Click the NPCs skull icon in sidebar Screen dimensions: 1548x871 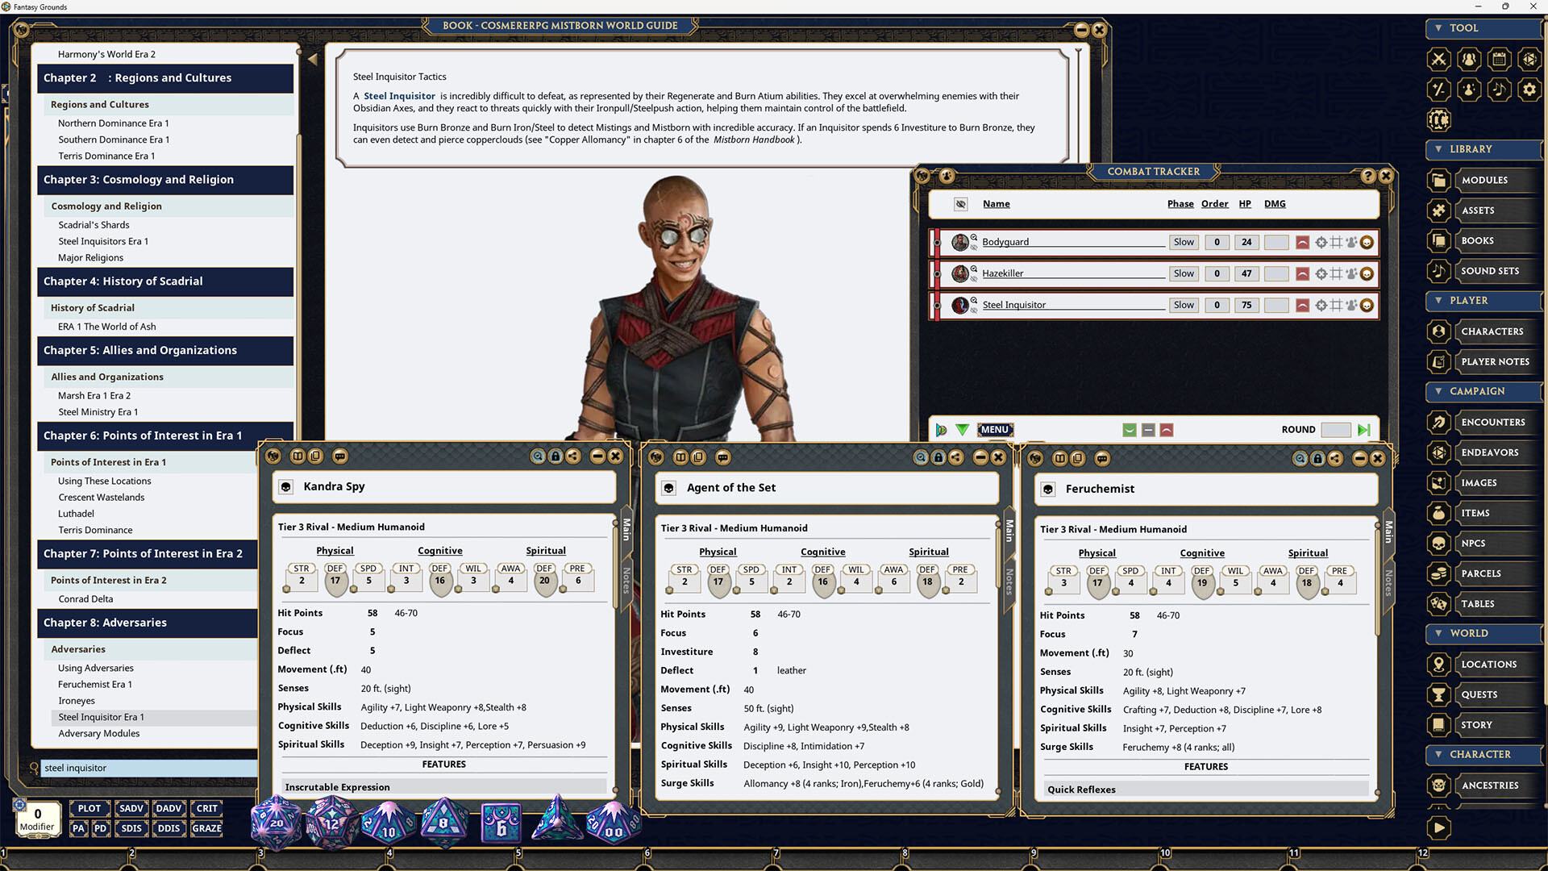(1438, 544)
